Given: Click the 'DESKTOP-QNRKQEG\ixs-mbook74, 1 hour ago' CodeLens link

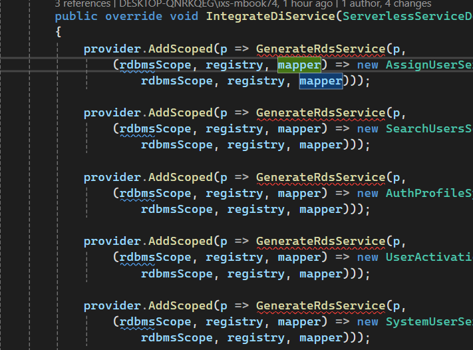Looking at the screenshot, I should [x=226, y=3].
